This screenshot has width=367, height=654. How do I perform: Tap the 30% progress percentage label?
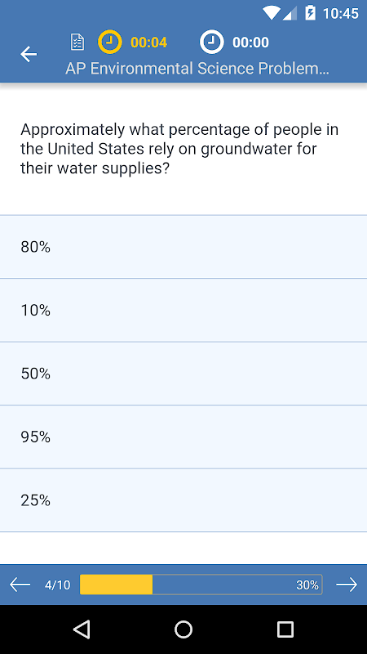[307, 585]
